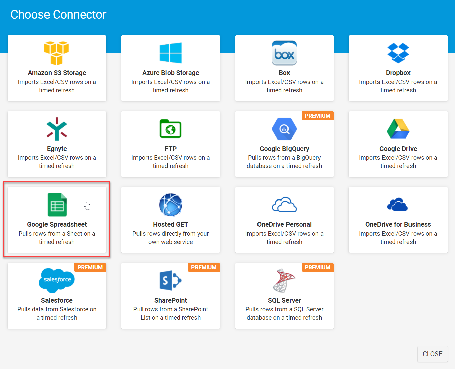This screenshot has width=455, height=369.
Task: Click the PREMIUM badge on SQL Server card
Action: tap(317, 267)
